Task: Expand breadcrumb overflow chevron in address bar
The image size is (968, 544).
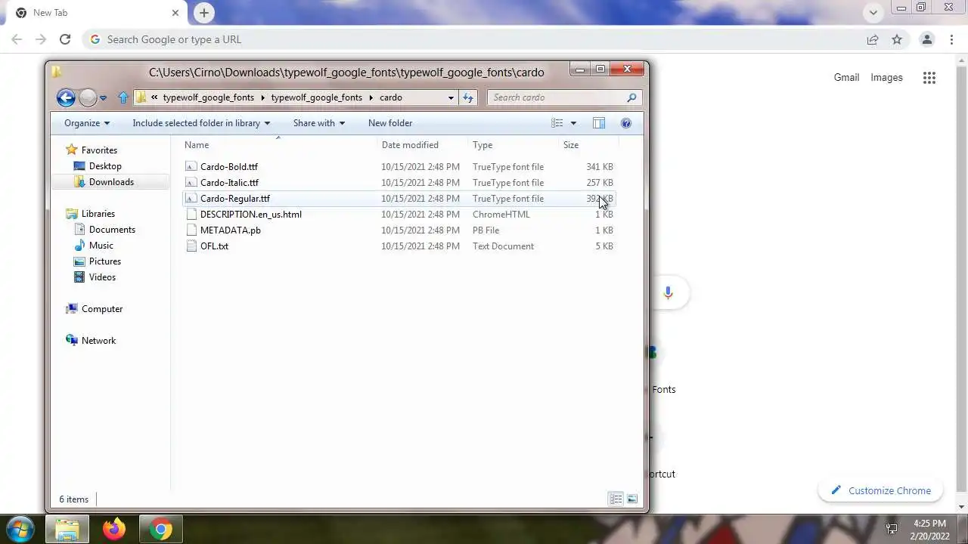Action: (154, 97)
